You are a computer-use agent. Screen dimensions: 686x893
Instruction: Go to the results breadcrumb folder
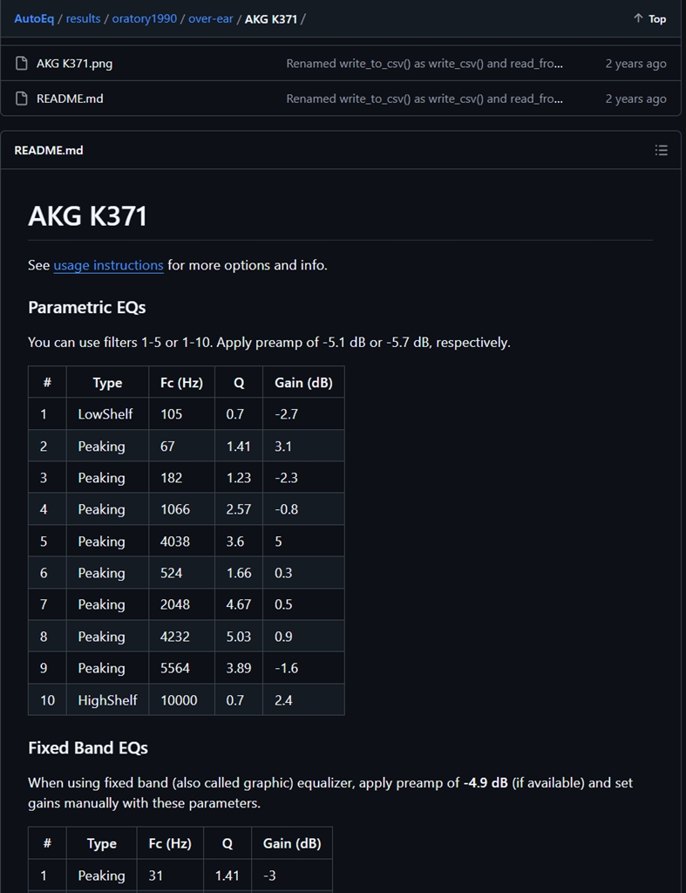(x=83, y=18)
